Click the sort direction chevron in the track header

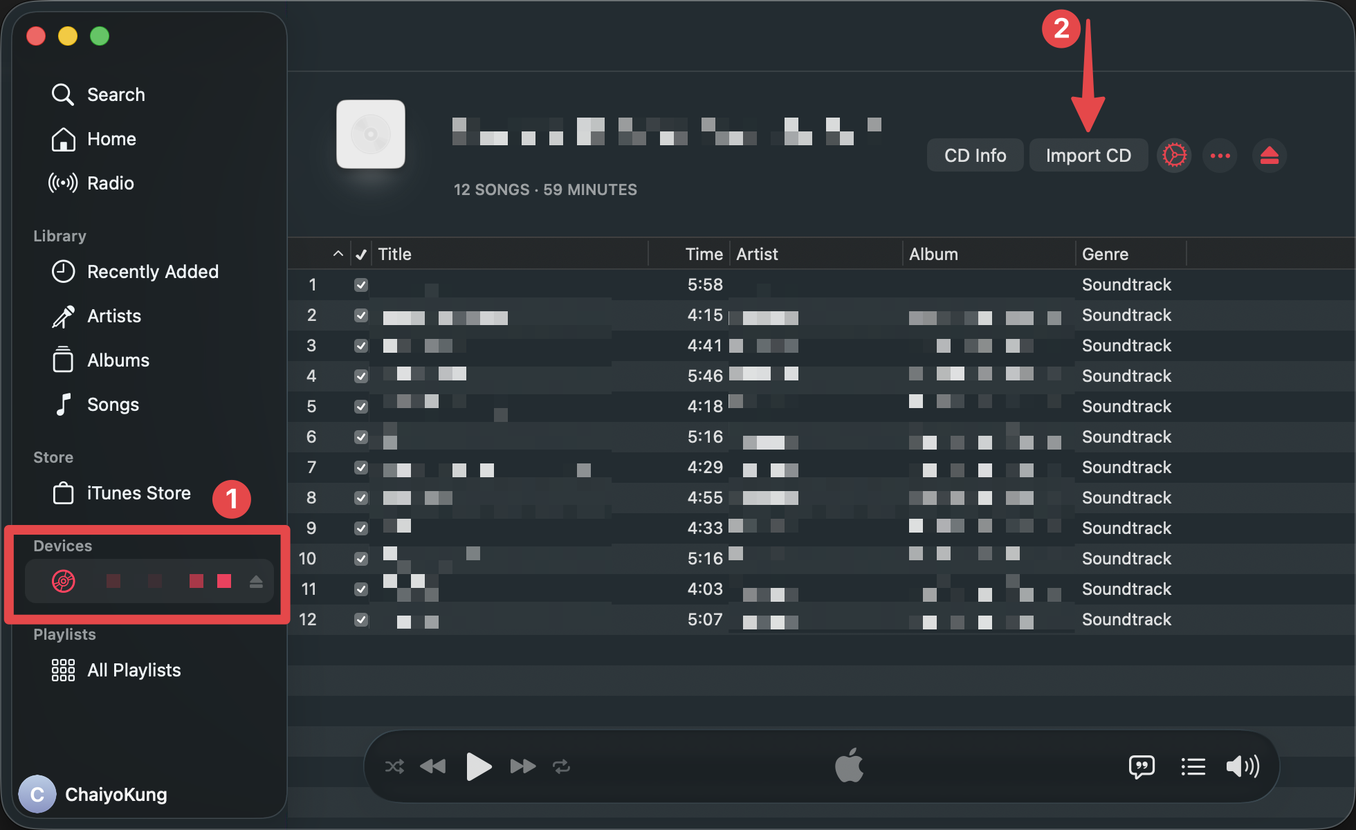tap(338, 253)
